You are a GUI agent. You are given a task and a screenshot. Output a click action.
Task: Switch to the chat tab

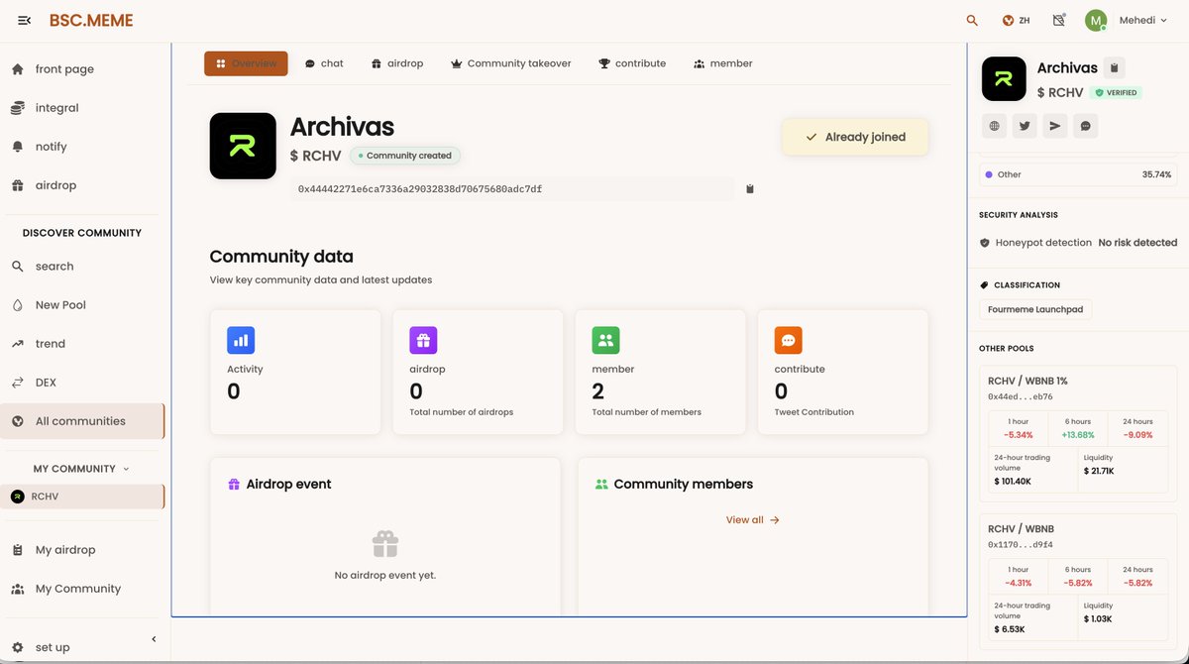click(x=324, y=63)
